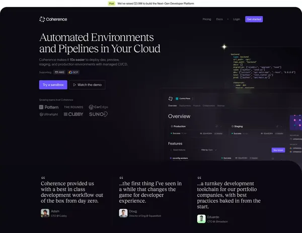Click the New feature button
Image resolution: width=302 pixels, height=233 pixels.
pyautogui.click(x=278, y=150)
